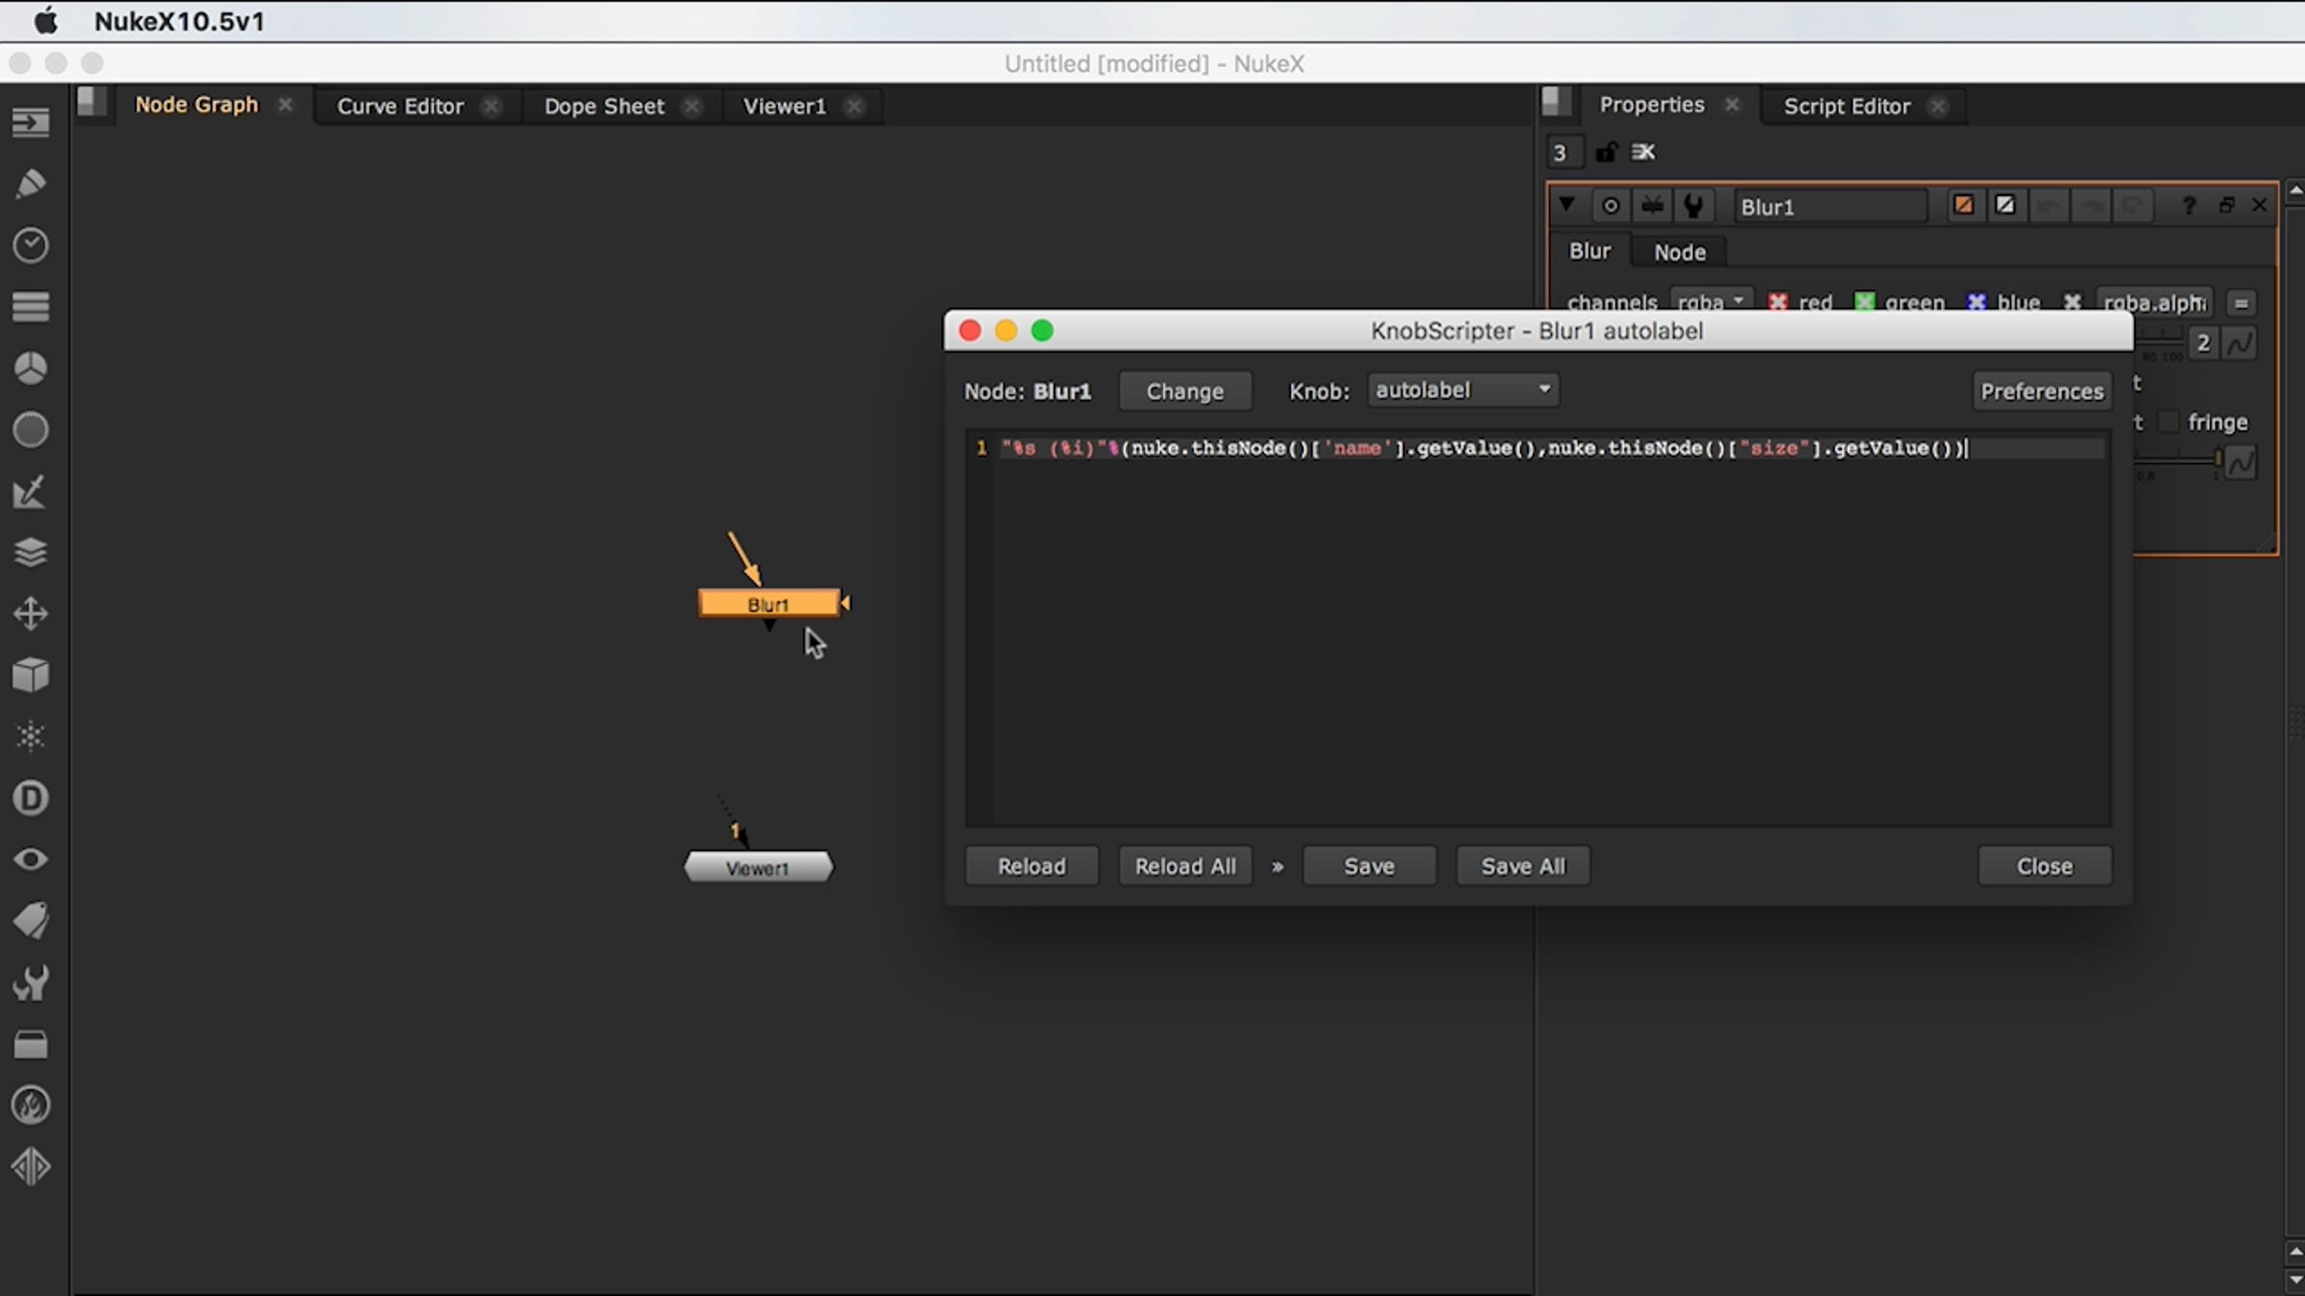The image size is (2305, 1296).
Task: Open the Knob autolabel dropdown
Action: 1463,390
